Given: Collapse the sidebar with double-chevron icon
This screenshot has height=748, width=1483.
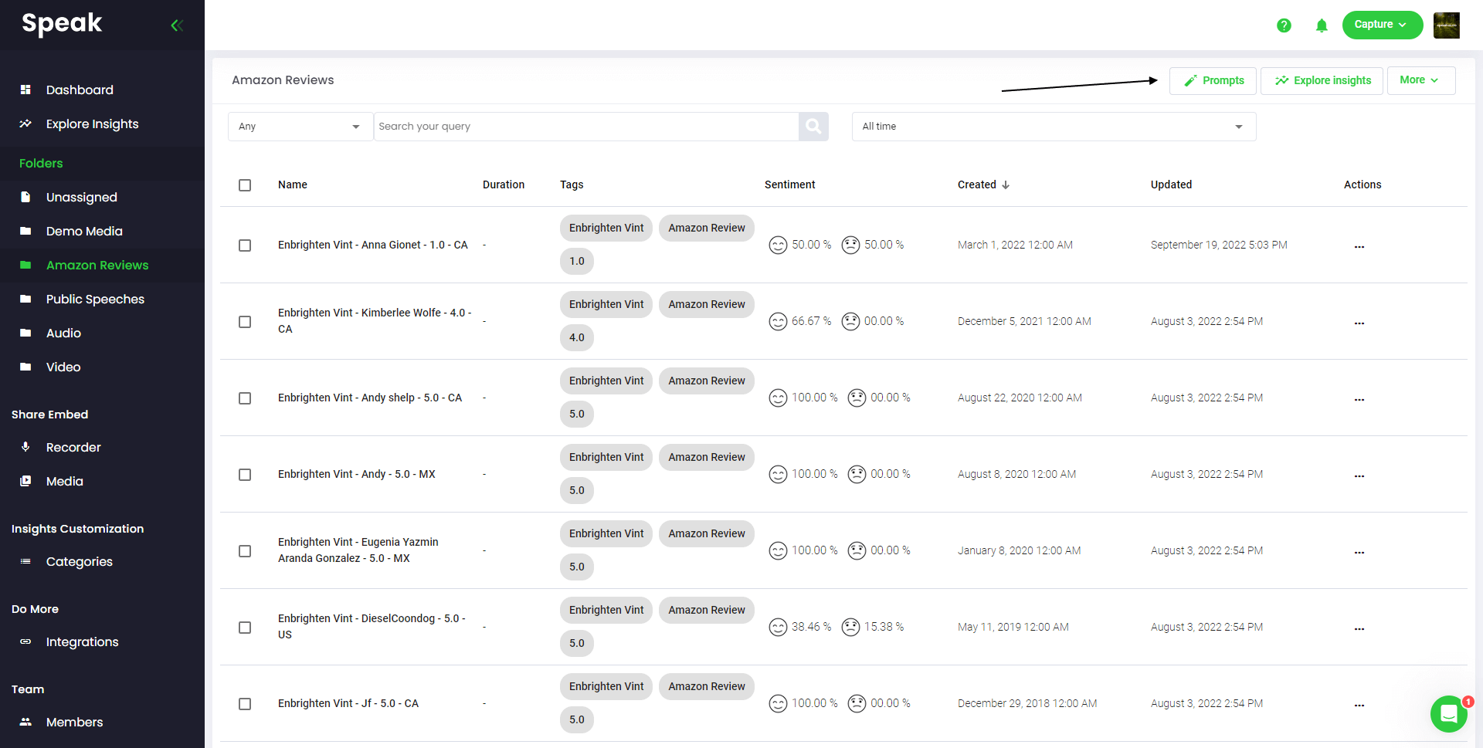Looking at the screenshot, I should (x=177, y=25).
